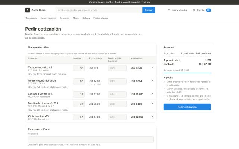Open the Moda category

(76, 18)
